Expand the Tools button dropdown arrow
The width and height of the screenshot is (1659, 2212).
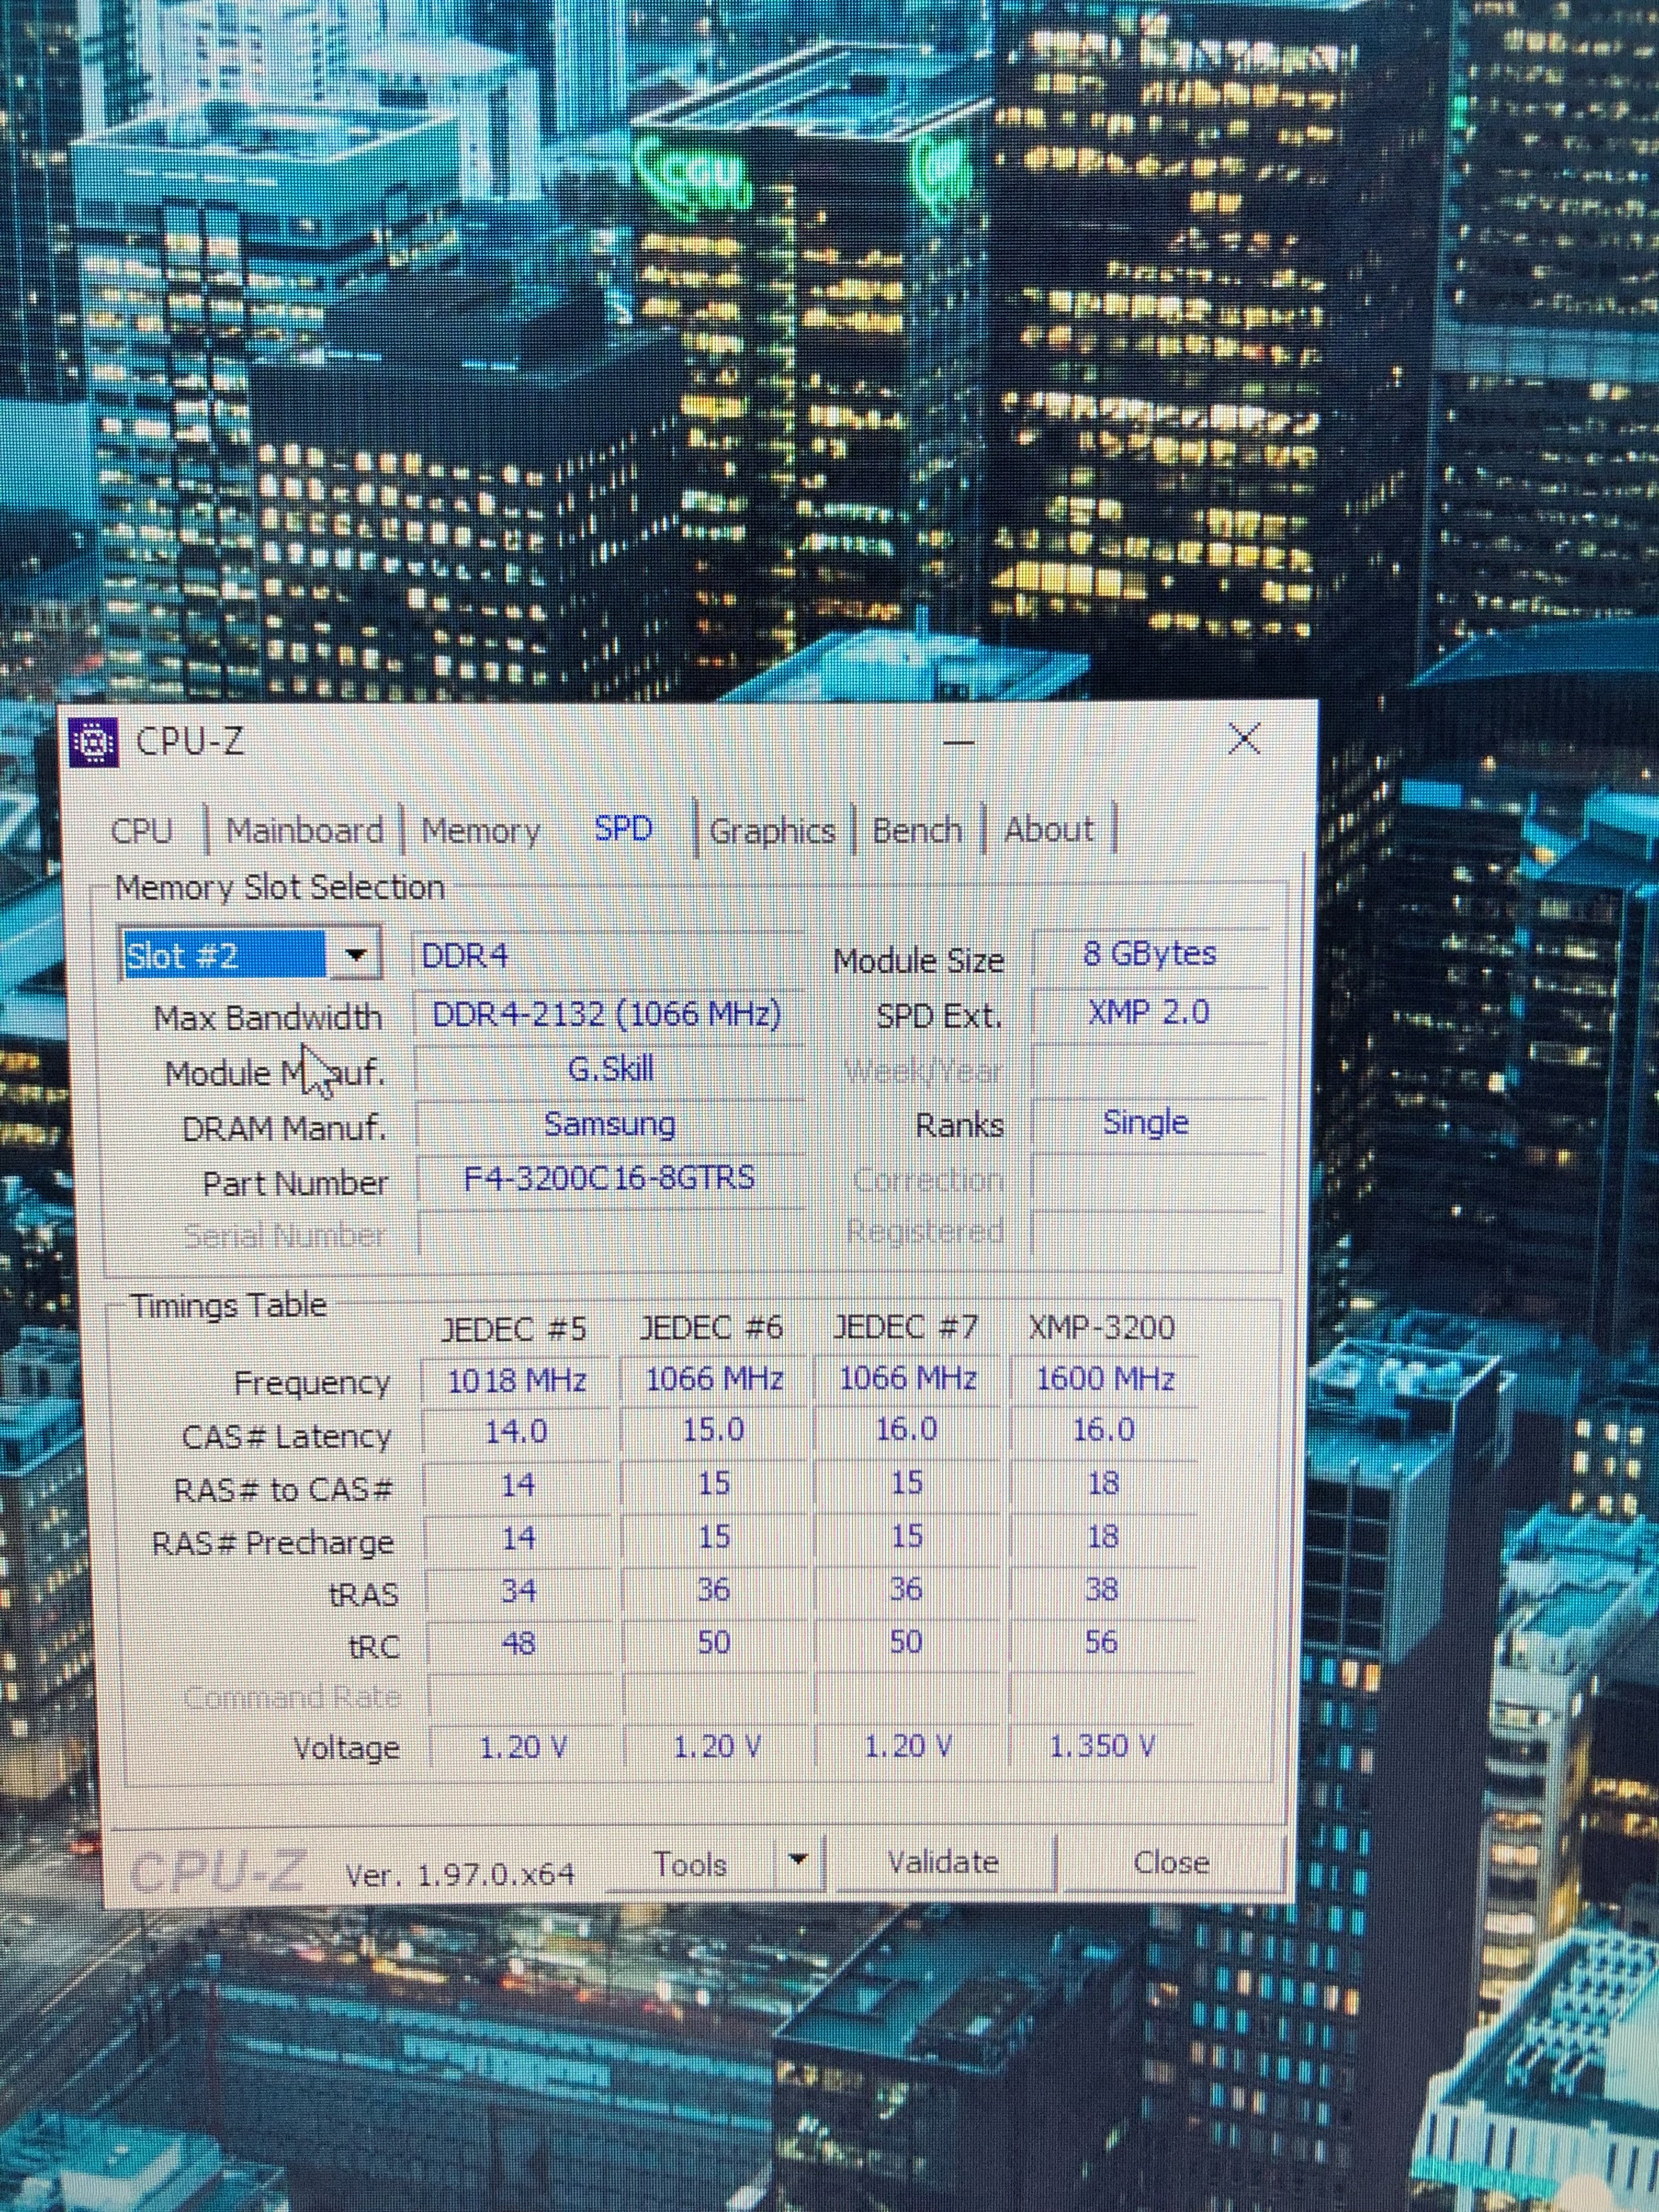797,1861
